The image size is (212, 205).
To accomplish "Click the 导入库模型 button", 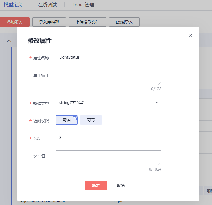I will pyautogui.click(x=49, y=22).
